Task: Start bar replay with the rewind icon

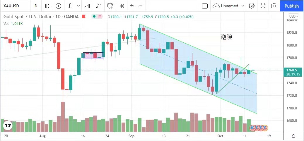Action: (x=122, y=6)
